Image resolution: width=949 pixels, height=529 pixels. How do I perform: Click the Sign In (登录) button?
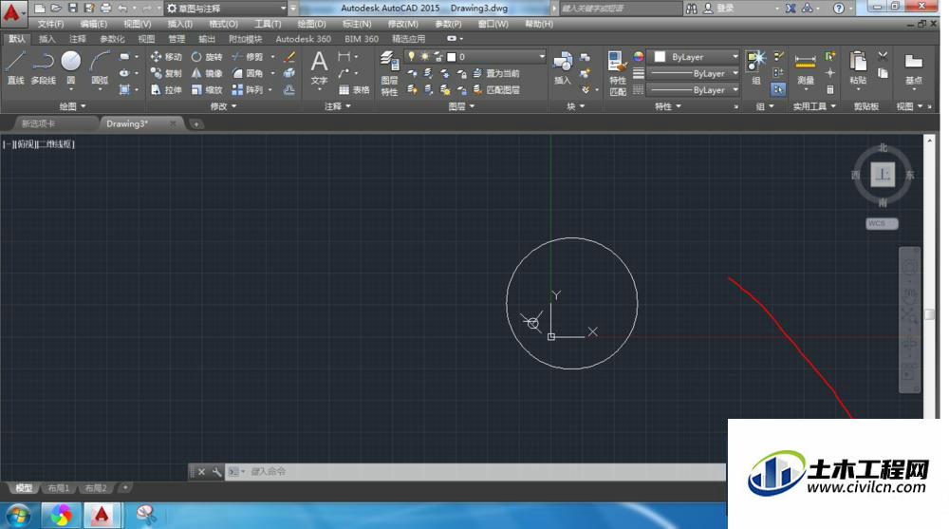tap(725, 9)
